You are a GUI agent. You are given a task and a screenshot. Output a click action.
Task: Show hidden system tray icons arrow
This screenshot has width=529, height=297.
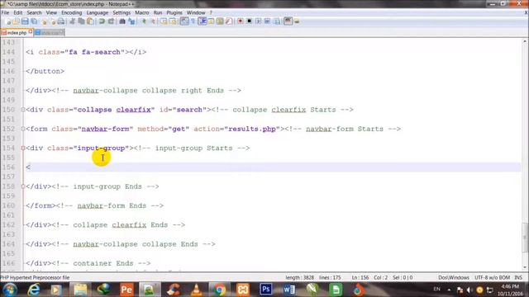449,290
